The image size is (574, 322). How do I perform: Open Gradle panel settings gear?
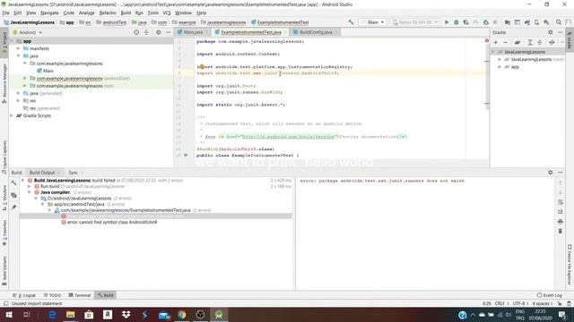(x=550, y=32)
